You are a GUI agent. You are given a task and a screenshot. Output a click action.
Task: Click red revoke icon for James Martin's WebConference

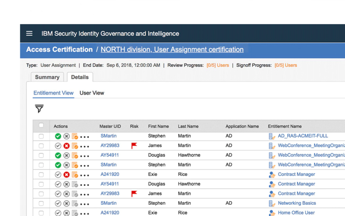click(66, 146)
